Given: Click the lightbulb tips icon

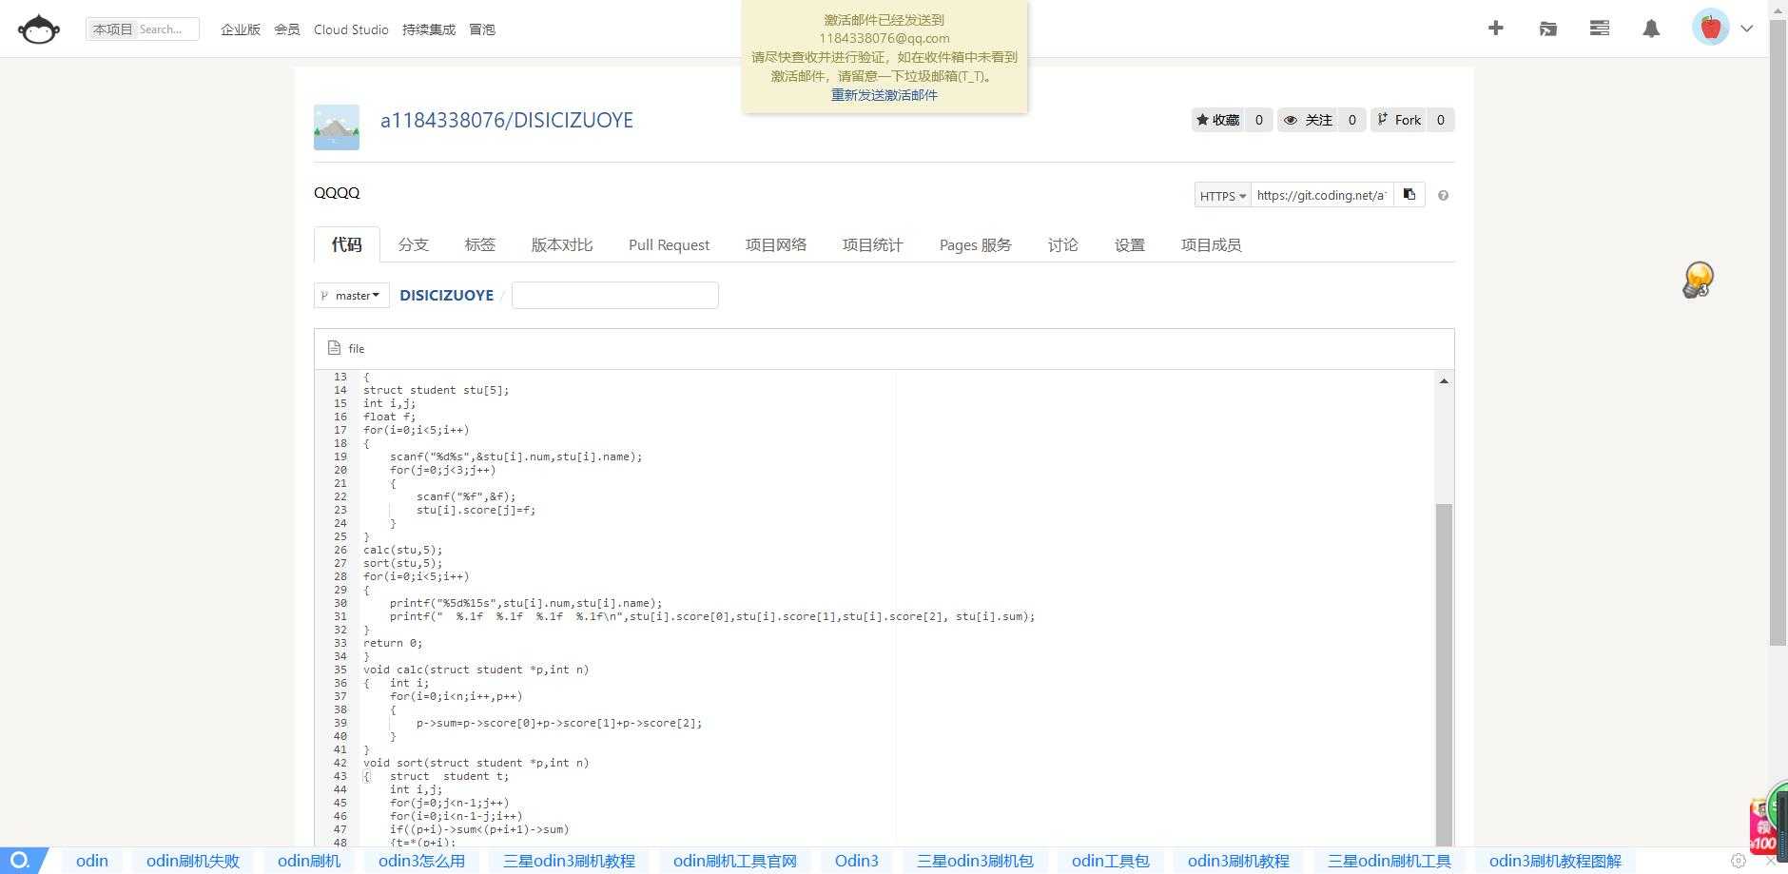Looking at the screenshot, I should pyautogui.click(x=1698, y=281).
